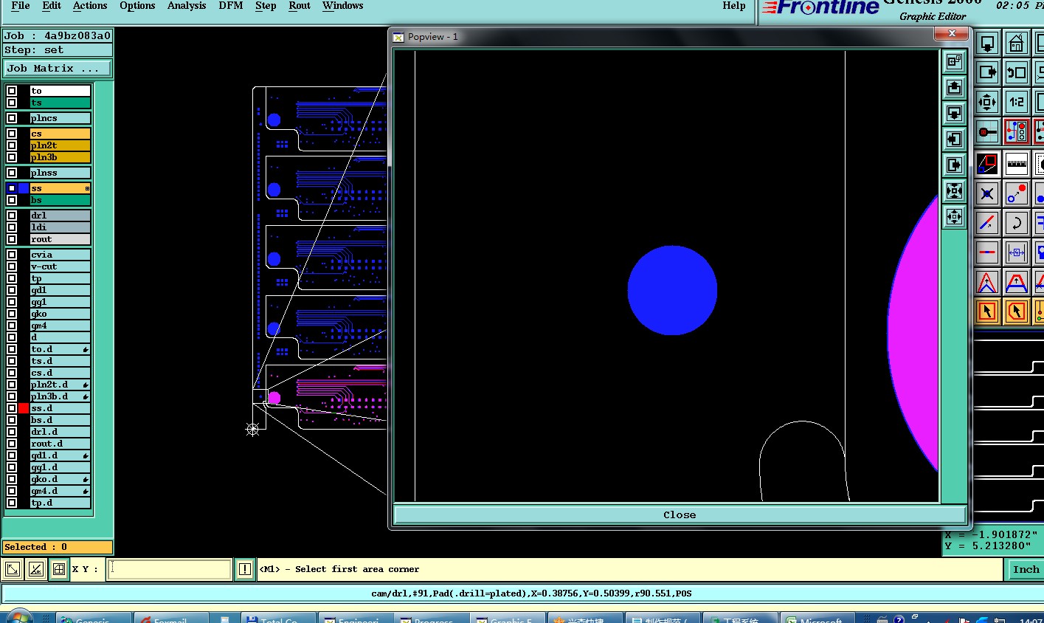Viewport: 1044px width, 623px height.
Task: Click the red and blue squares contour icon
Action: pyautogui.click(x=987, y=163)
